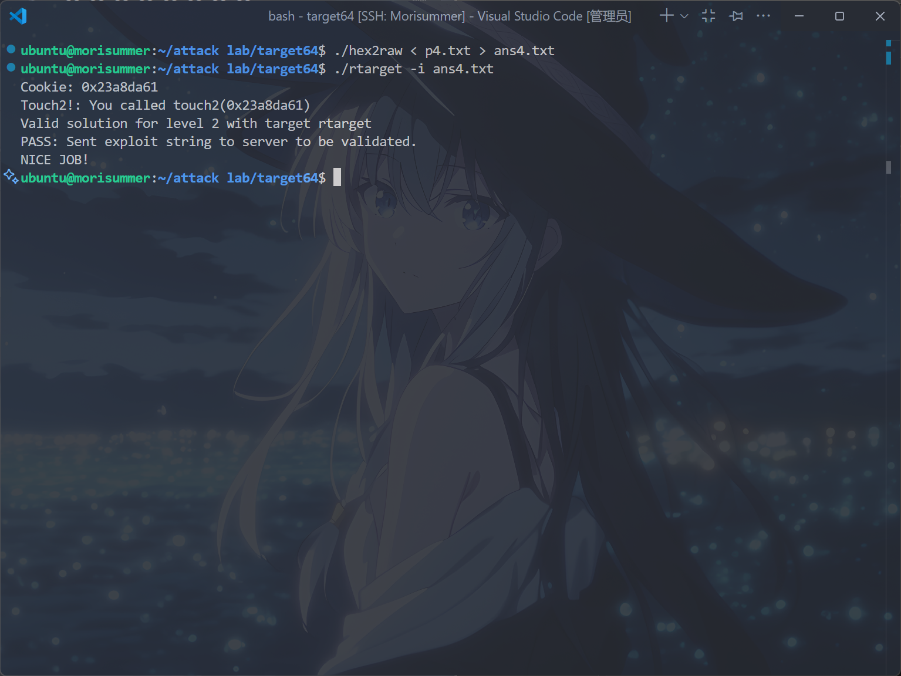Click the blue dot beside hex2raw command

11,49
